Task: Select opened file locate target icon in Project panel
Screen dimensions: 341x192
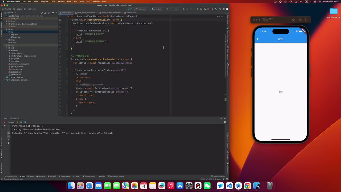Action: click(x=42, y=13)
